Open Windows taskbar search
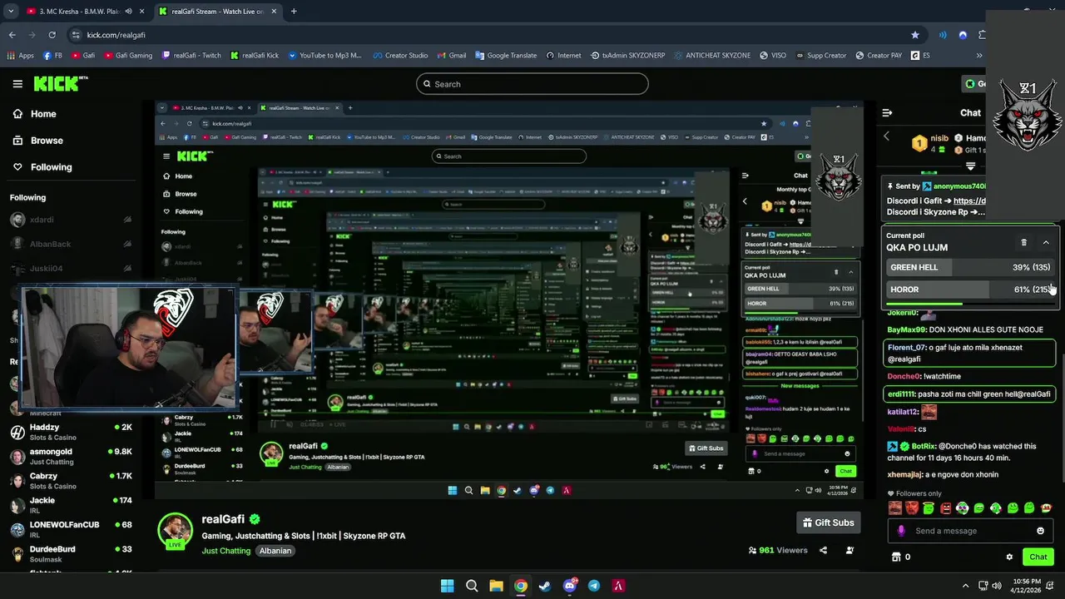Viewport: 1065px width, 599px height. (x=472, y=586)
